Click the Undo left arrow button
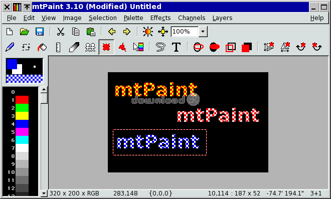The height and width of the screenshot is (199, 331). [x=112, y=32]
